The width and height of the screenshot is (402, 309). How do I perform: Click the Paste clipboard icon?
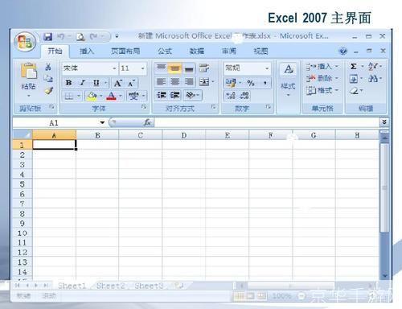(29, 72)
